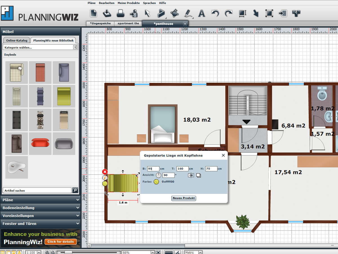Click the split-arrows icon at the toolbar end

point(296,13)
